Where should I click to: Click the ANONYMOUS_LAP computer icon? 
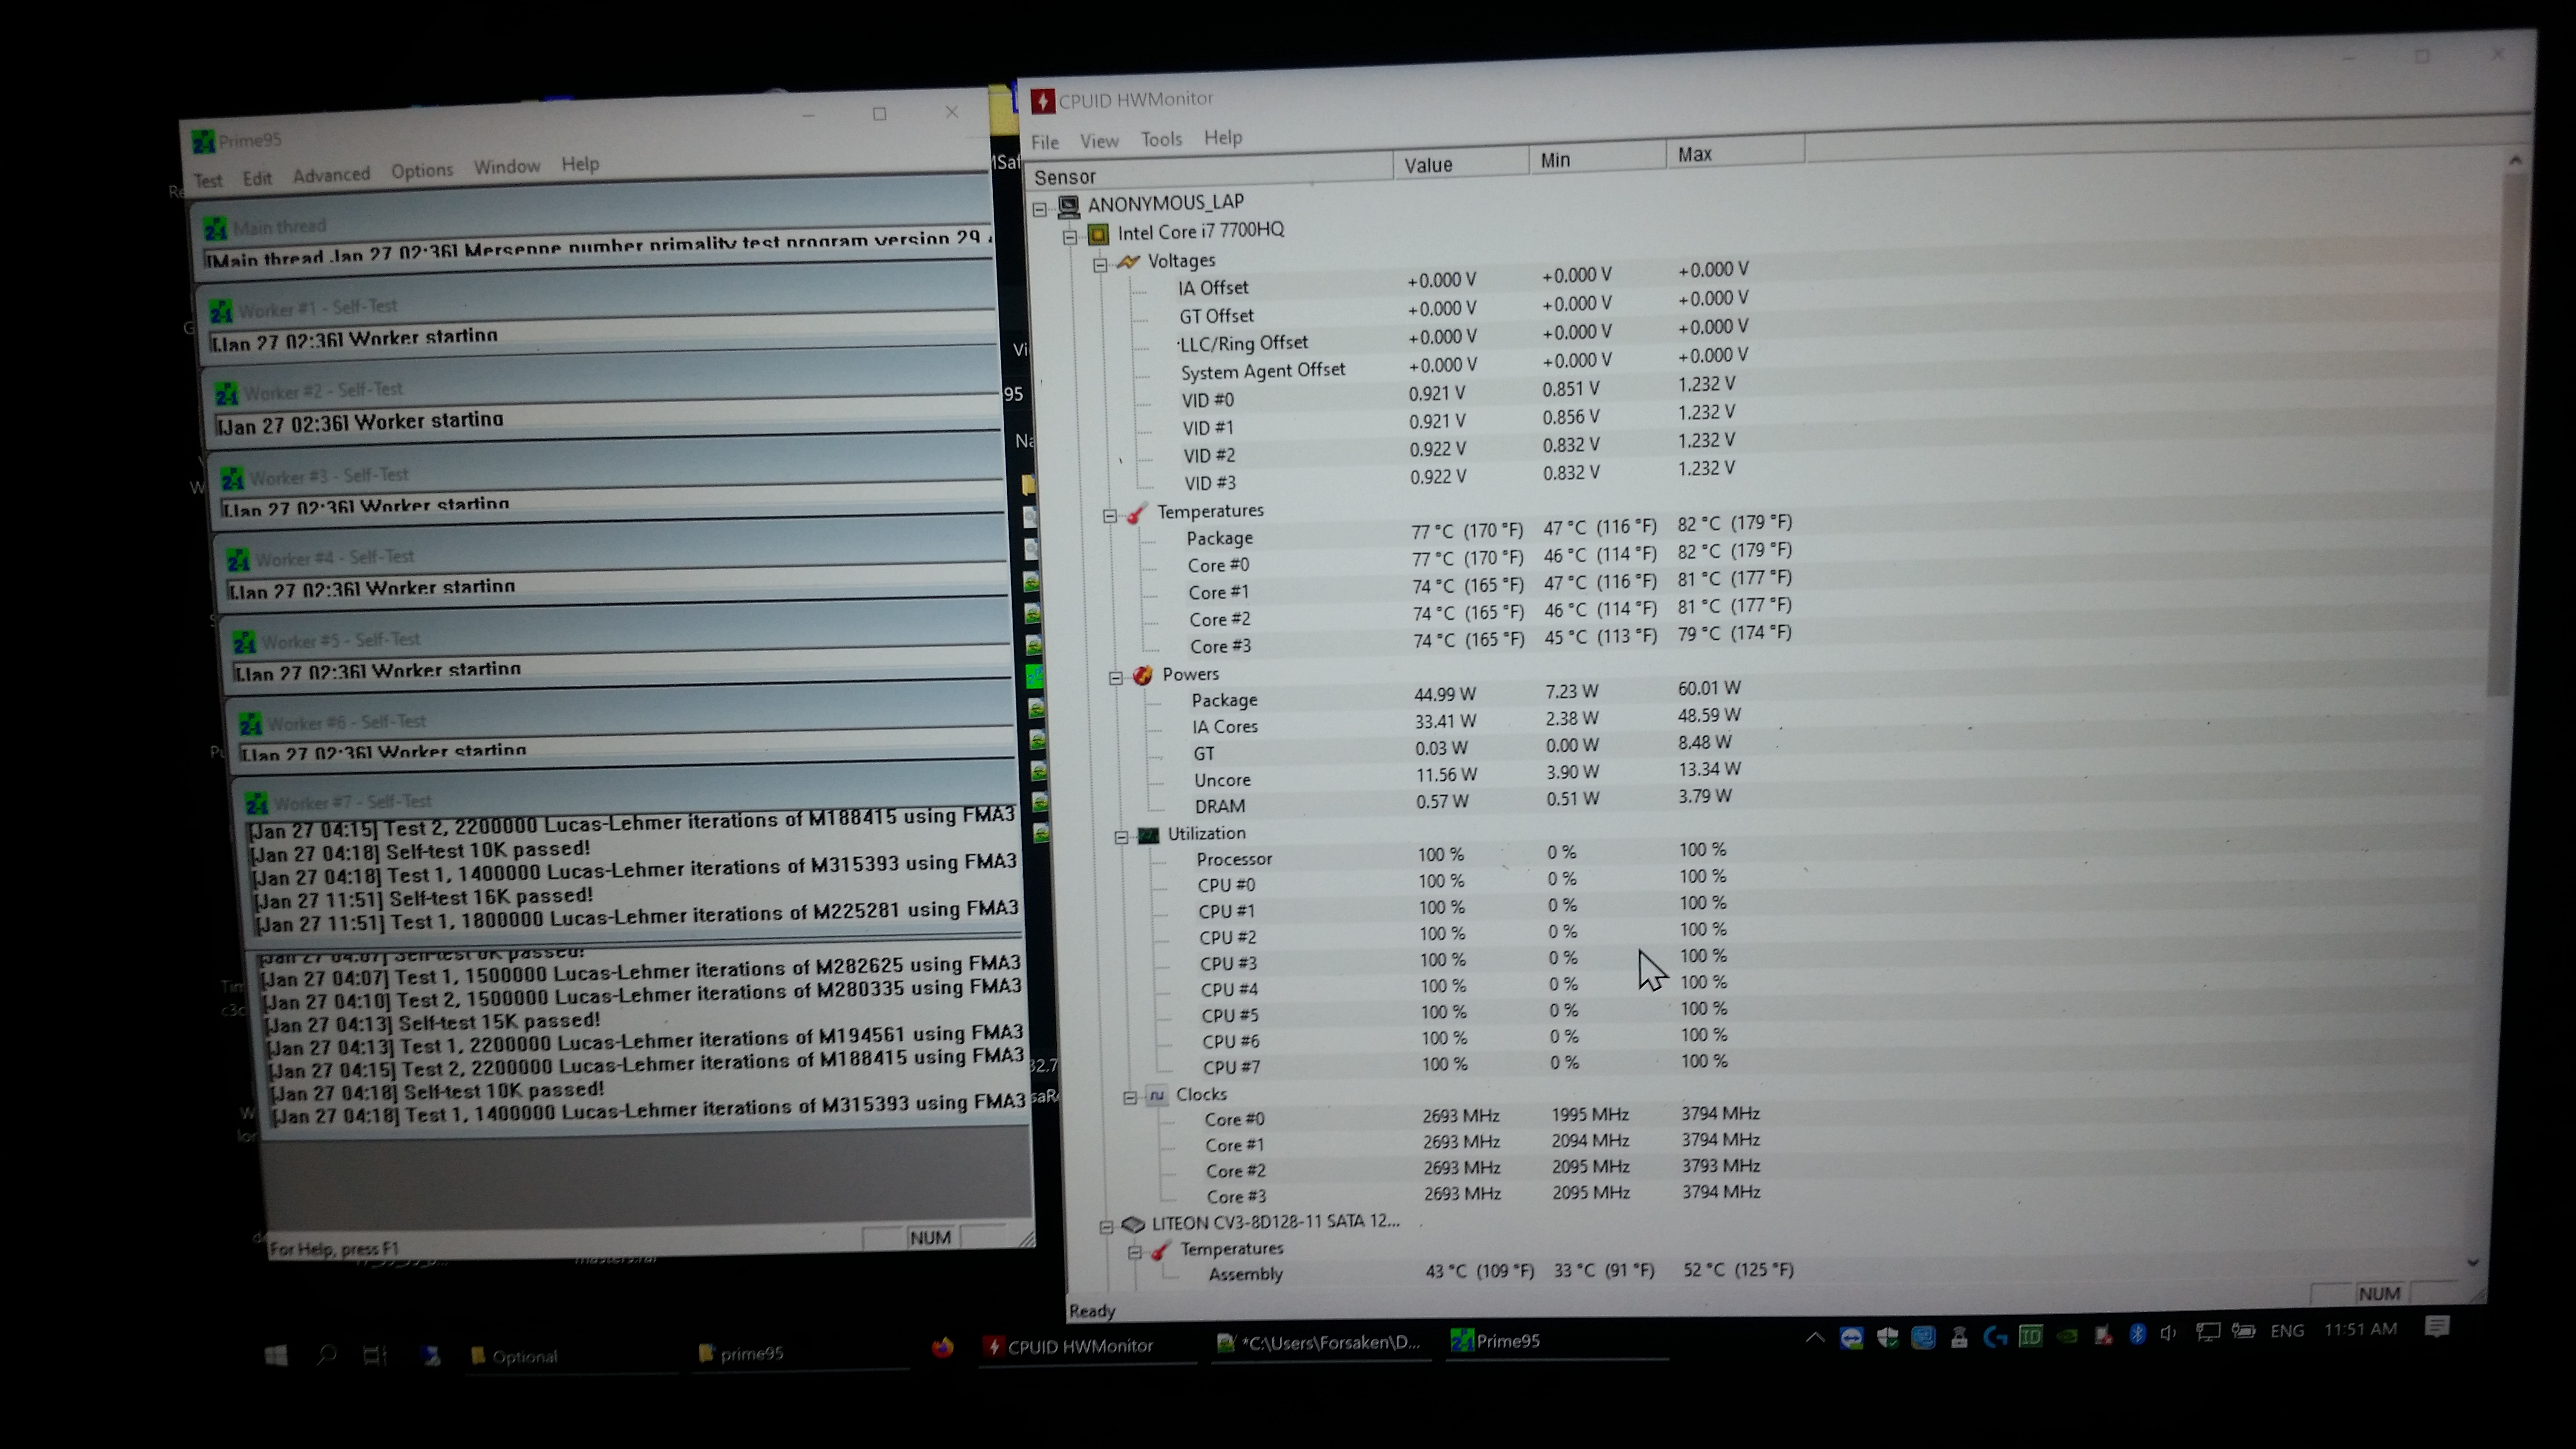(x=1068, y=207)
